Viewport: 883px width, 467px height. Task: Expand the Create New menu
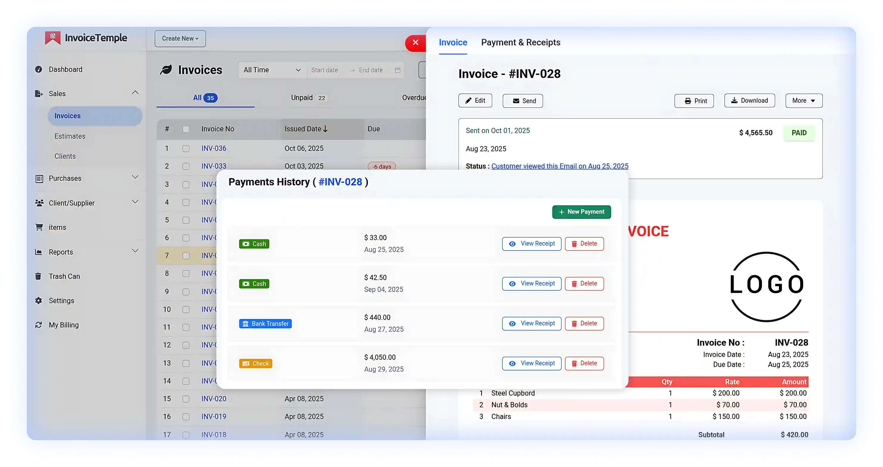[180, 38]
